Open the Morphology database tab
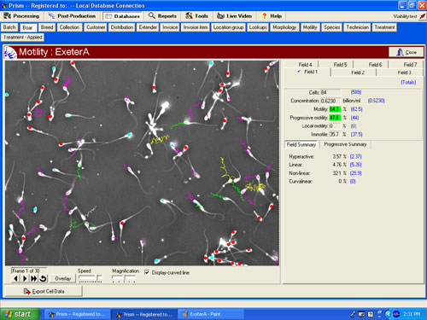 coord(284,27)
